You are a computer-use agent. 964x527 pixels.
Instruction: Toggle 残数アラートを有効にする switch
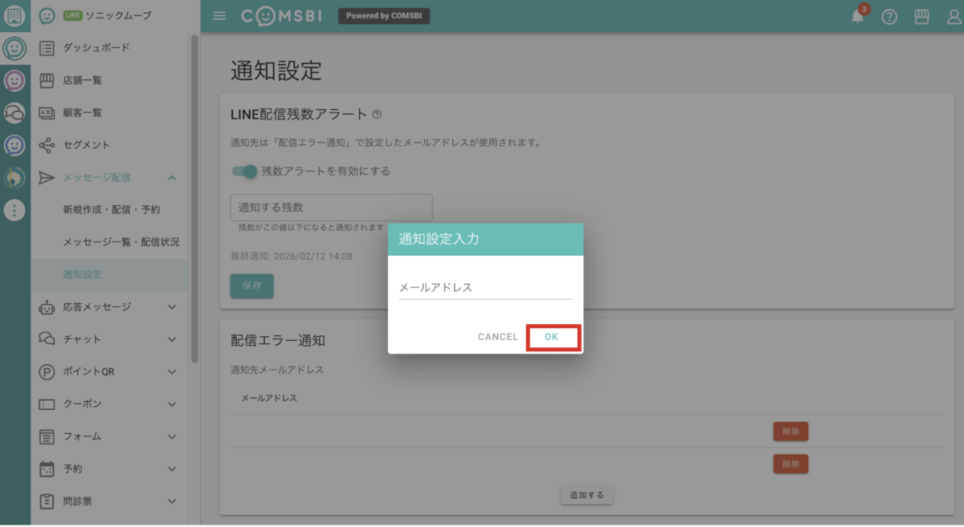(244, 171)
